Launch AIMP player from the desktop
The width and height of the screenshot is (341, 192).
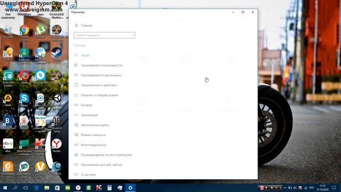pyautogui.click(x=8, y=100)
